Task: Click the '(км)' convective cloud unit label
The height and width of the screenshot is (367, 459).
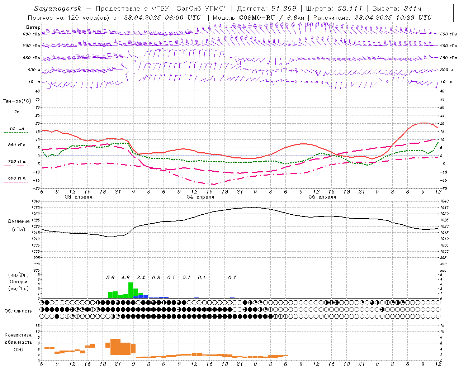Action: (x=19, y=349)
